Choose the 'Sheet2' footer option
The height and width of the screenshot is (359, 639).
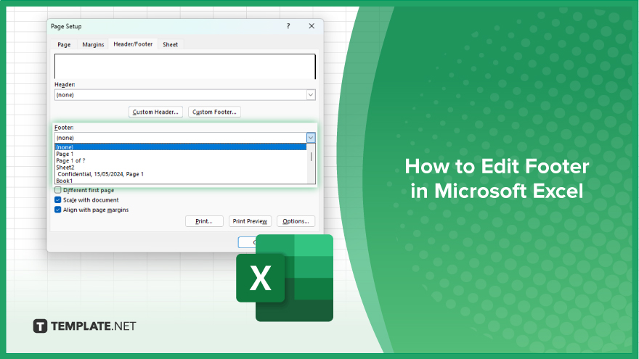tap(181, 168)
